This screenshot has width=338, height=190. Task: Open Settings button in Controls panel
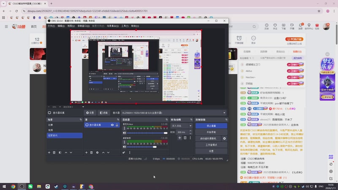(x=211, y=151)
